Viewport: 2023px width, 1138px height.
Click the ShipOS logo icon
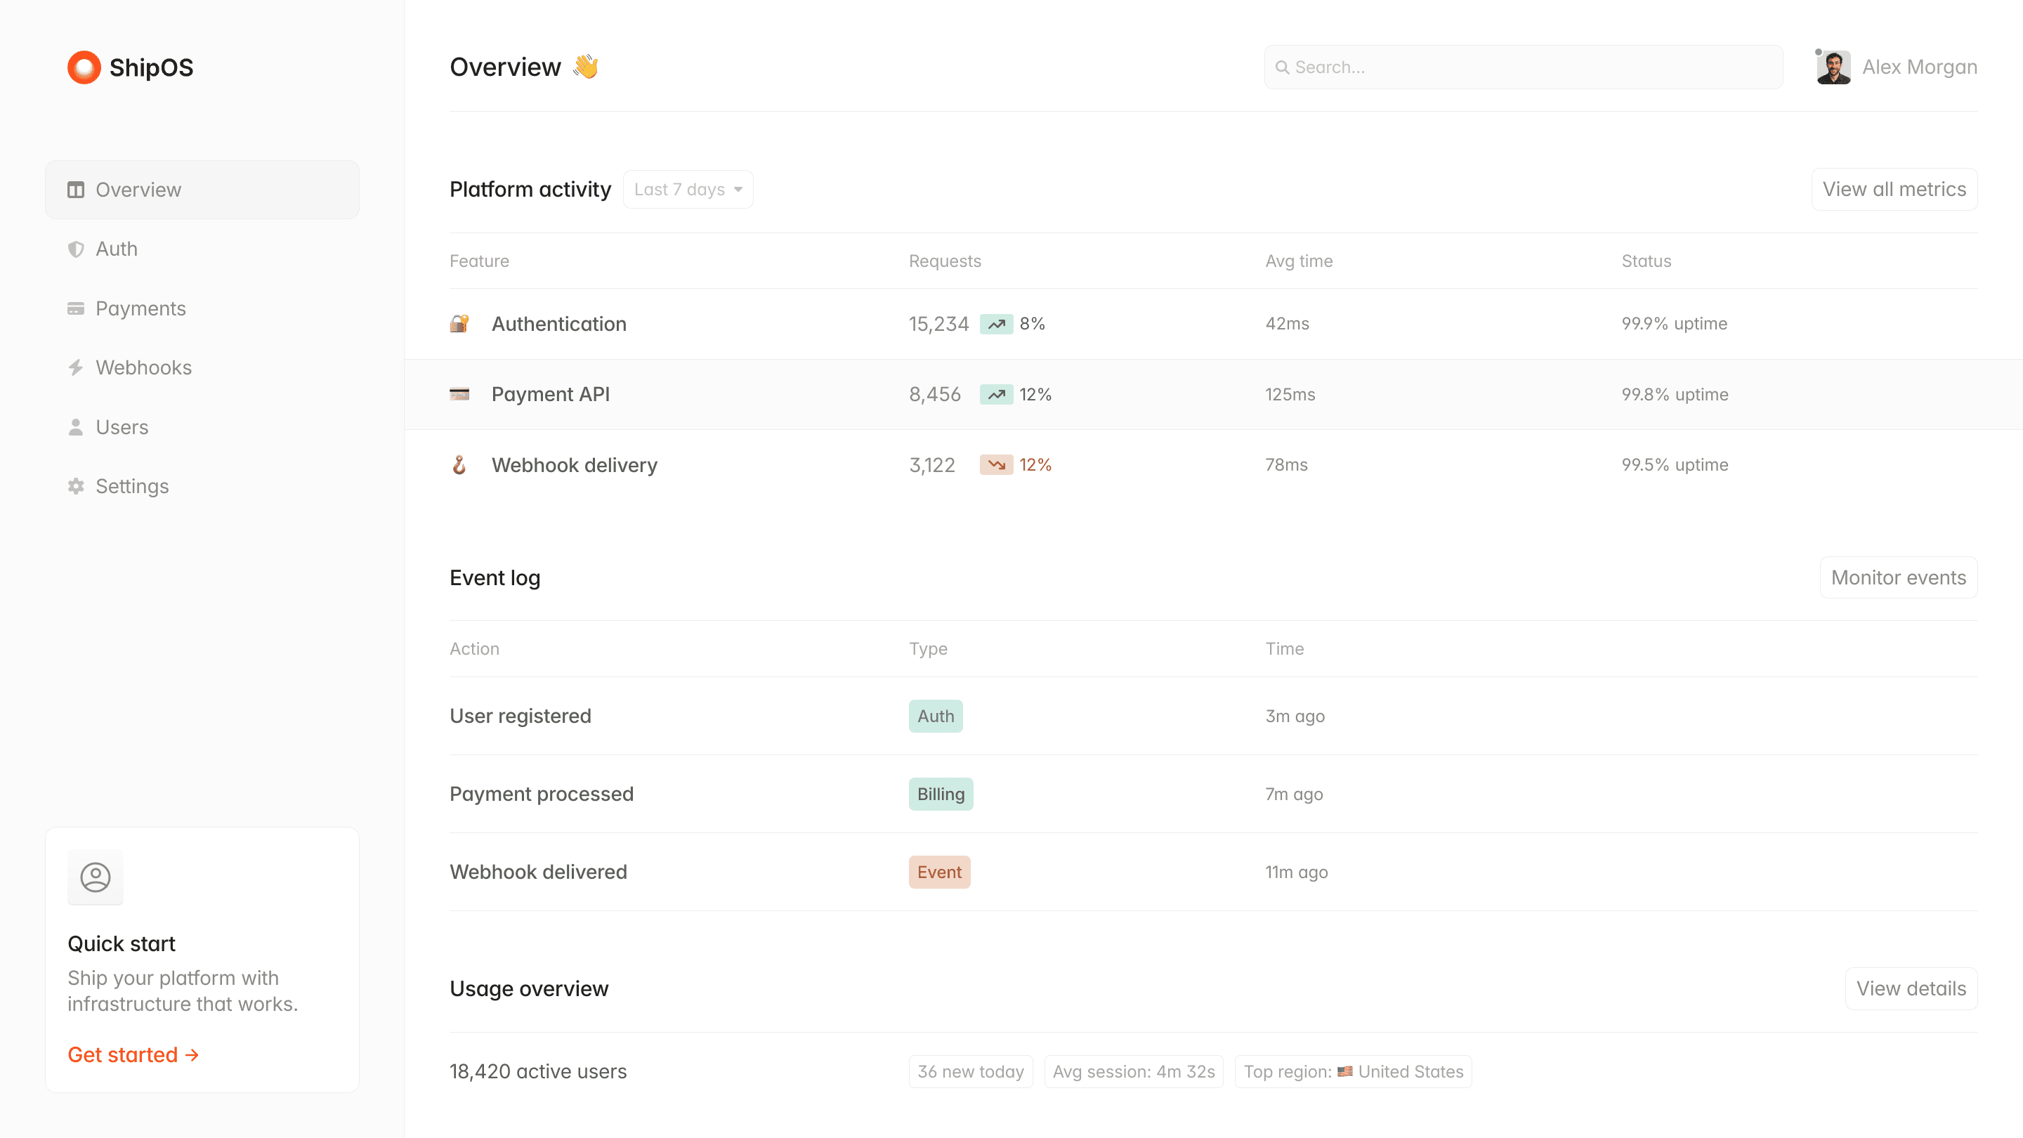tap(84, 67)
